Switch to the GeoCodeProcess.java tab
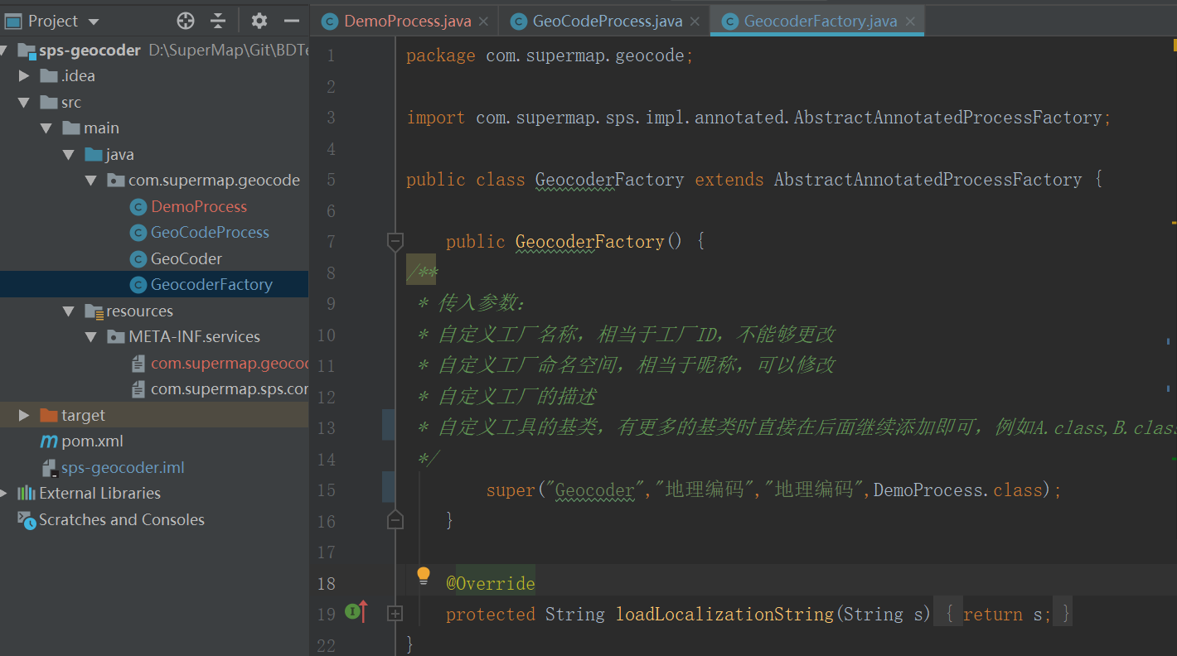 607,22
